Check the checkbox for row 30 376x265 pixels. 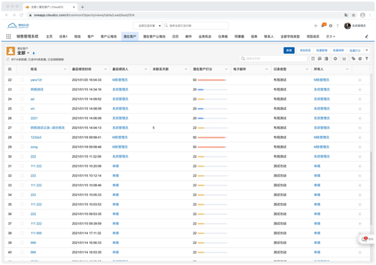22,157
